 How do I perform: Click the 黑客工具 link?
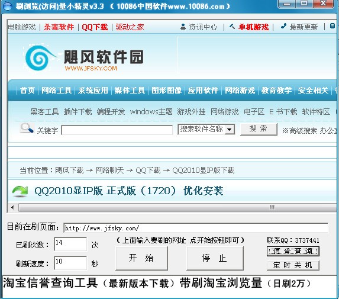44,112
